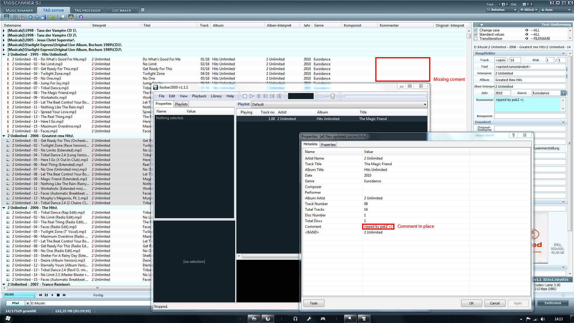The width and height of the screenshot is (574, 323).
Task: Open program settings gear icon
Action: pos(143,10)
